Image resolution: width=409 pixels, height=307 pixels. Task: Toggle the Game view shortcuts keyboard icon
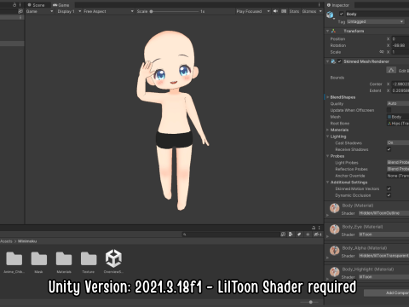click(284, 11)
